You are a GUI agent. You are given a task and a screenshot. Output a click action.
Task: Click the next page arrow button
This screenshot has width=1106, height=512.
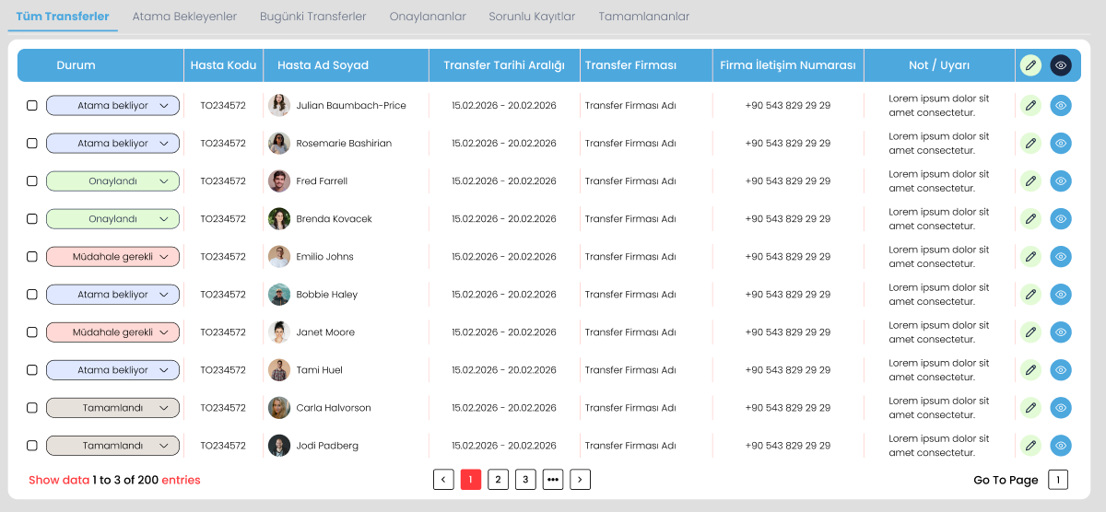click(580, 480)
